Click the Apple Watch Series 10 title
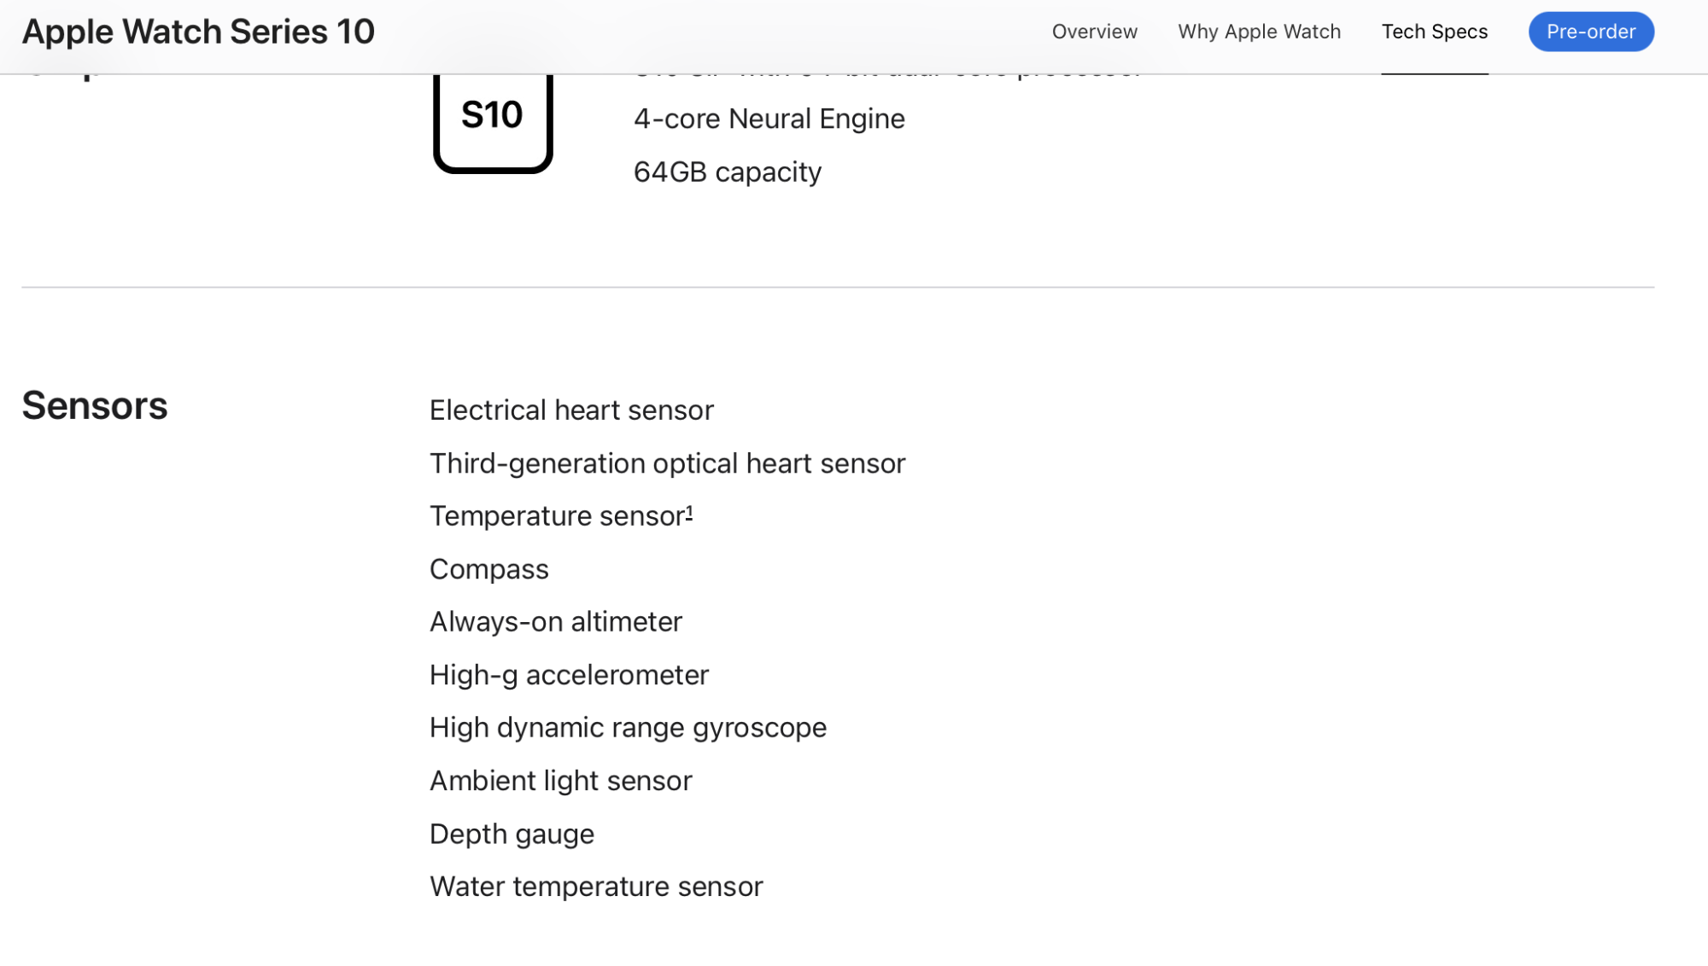This screenshot has width=1708, height=966. [198, 32]
